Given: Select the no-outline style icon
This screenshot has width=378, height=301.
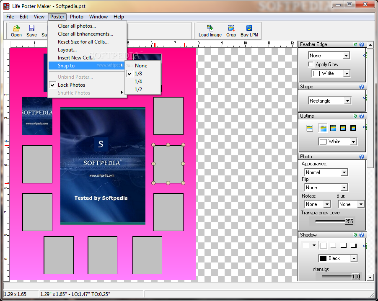Looking at the screenshot, I should coord(310,128).
